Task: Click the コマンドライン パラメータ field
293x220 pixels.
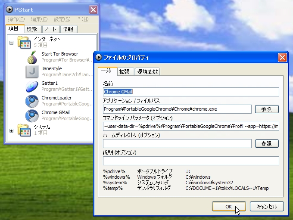Action: (191, 127)
